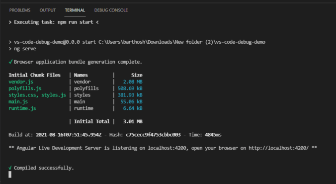Open the OUTPUT tab
This screenshot has height=184, width=336.
tap(48, 10)
